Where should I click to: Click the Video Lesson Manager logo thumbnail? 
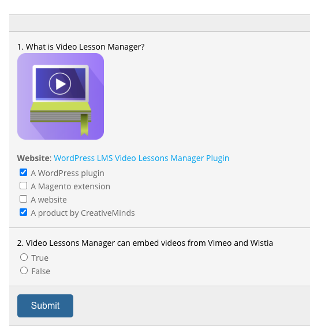pos(61,96)
